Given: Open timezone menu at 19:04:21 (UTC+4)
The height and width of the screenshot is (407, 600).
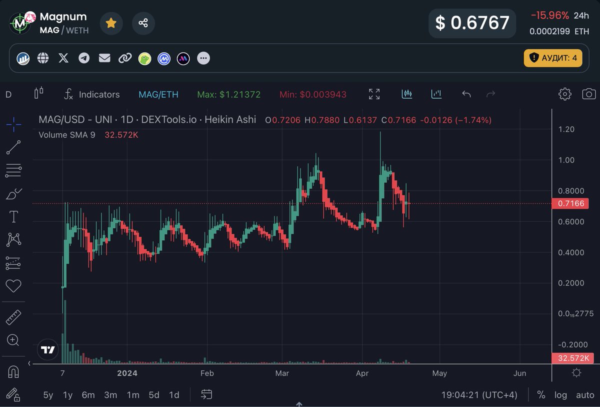Looking at the screenshot, I should 479,395.
